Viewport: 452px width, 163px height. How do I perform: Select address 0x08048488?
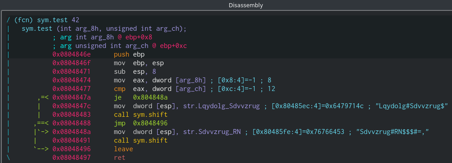point(72,123)
